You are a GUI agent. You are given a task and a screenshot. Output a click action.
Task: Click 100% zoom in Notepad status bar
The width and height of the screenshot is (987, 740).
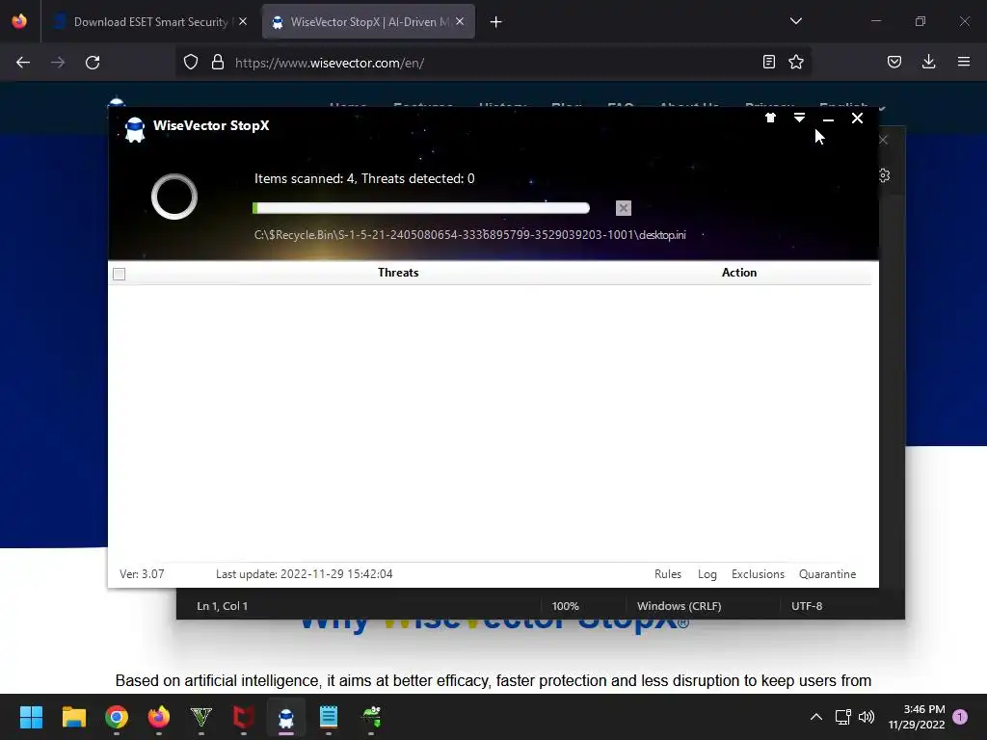565,606
